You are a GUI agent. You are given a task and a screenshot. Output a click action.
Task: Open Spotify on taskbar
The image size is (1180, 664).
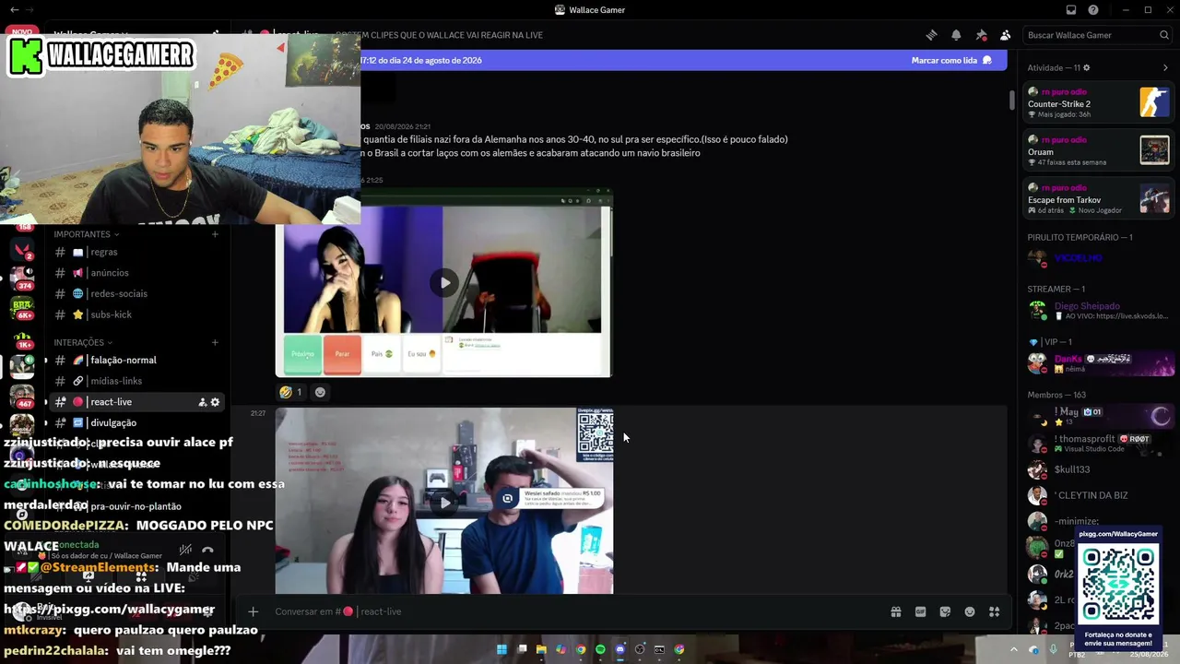coord(600,649)
